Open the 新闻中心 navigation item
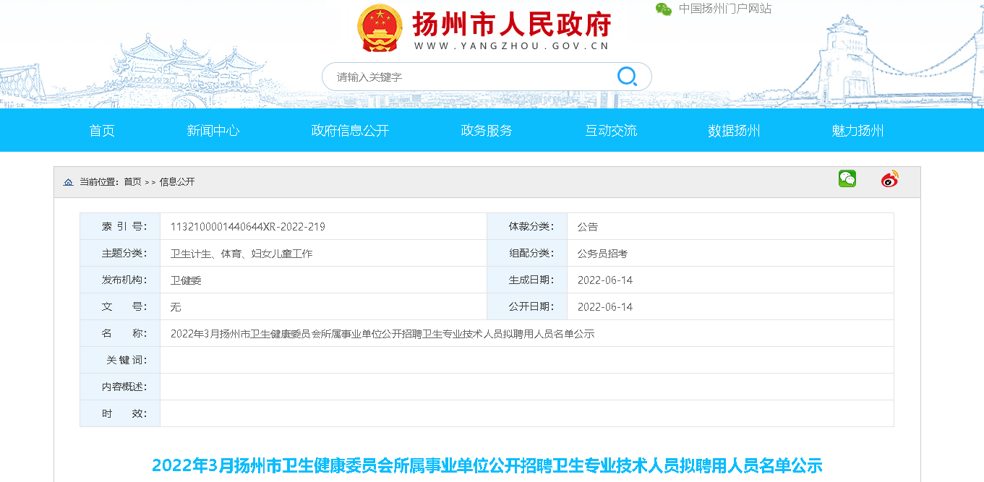 pos(213,131)
